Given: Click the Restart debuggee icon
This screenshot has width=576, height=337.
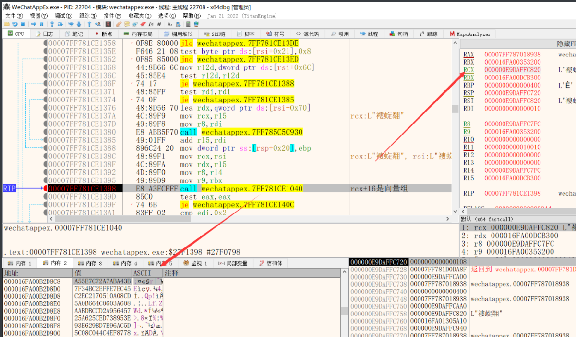Looking at the screenshot, I should [x=15, y=24].
